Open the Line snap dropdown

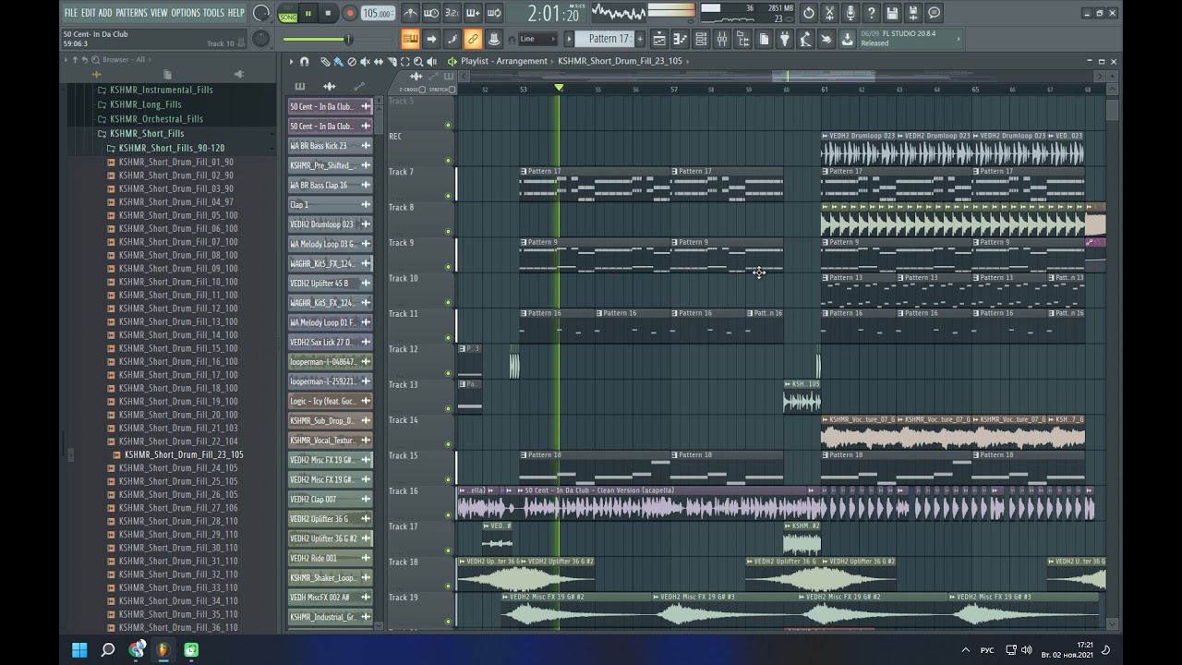[537, 39]
